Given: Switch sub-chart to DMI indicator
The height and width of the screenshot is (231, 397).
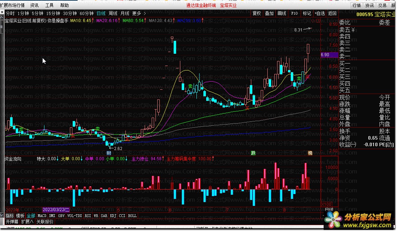Looking at the screenshot, I should (x=52, y=216).
